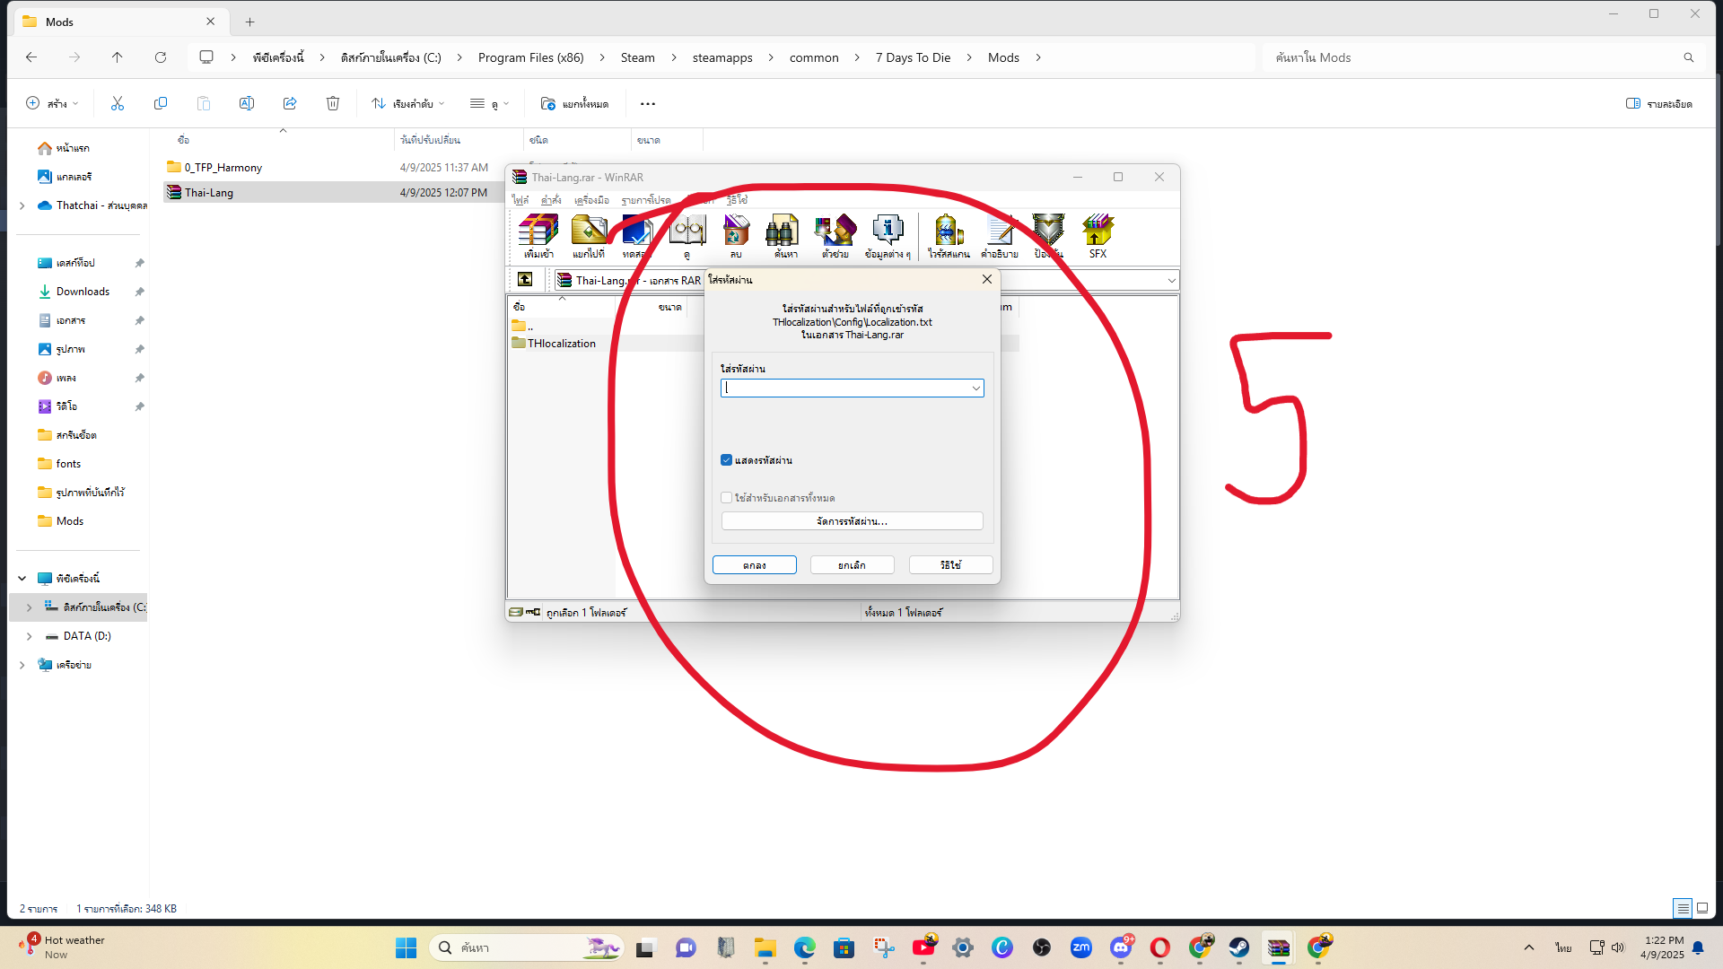Open the Opera icon in the taskbar
Viewport: 1723px width, 969px height.
coord(1160,947)
